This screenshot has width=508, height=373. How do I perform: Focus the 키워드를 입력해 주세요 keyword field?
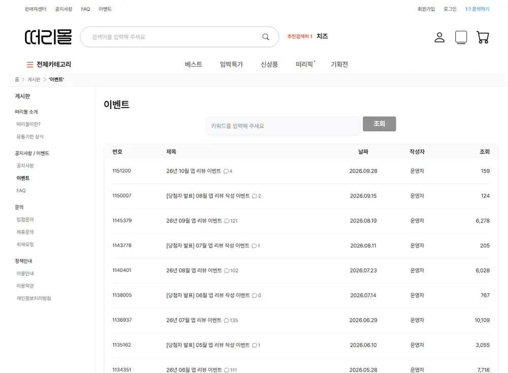pyautogui.click(x=283, y=126)
